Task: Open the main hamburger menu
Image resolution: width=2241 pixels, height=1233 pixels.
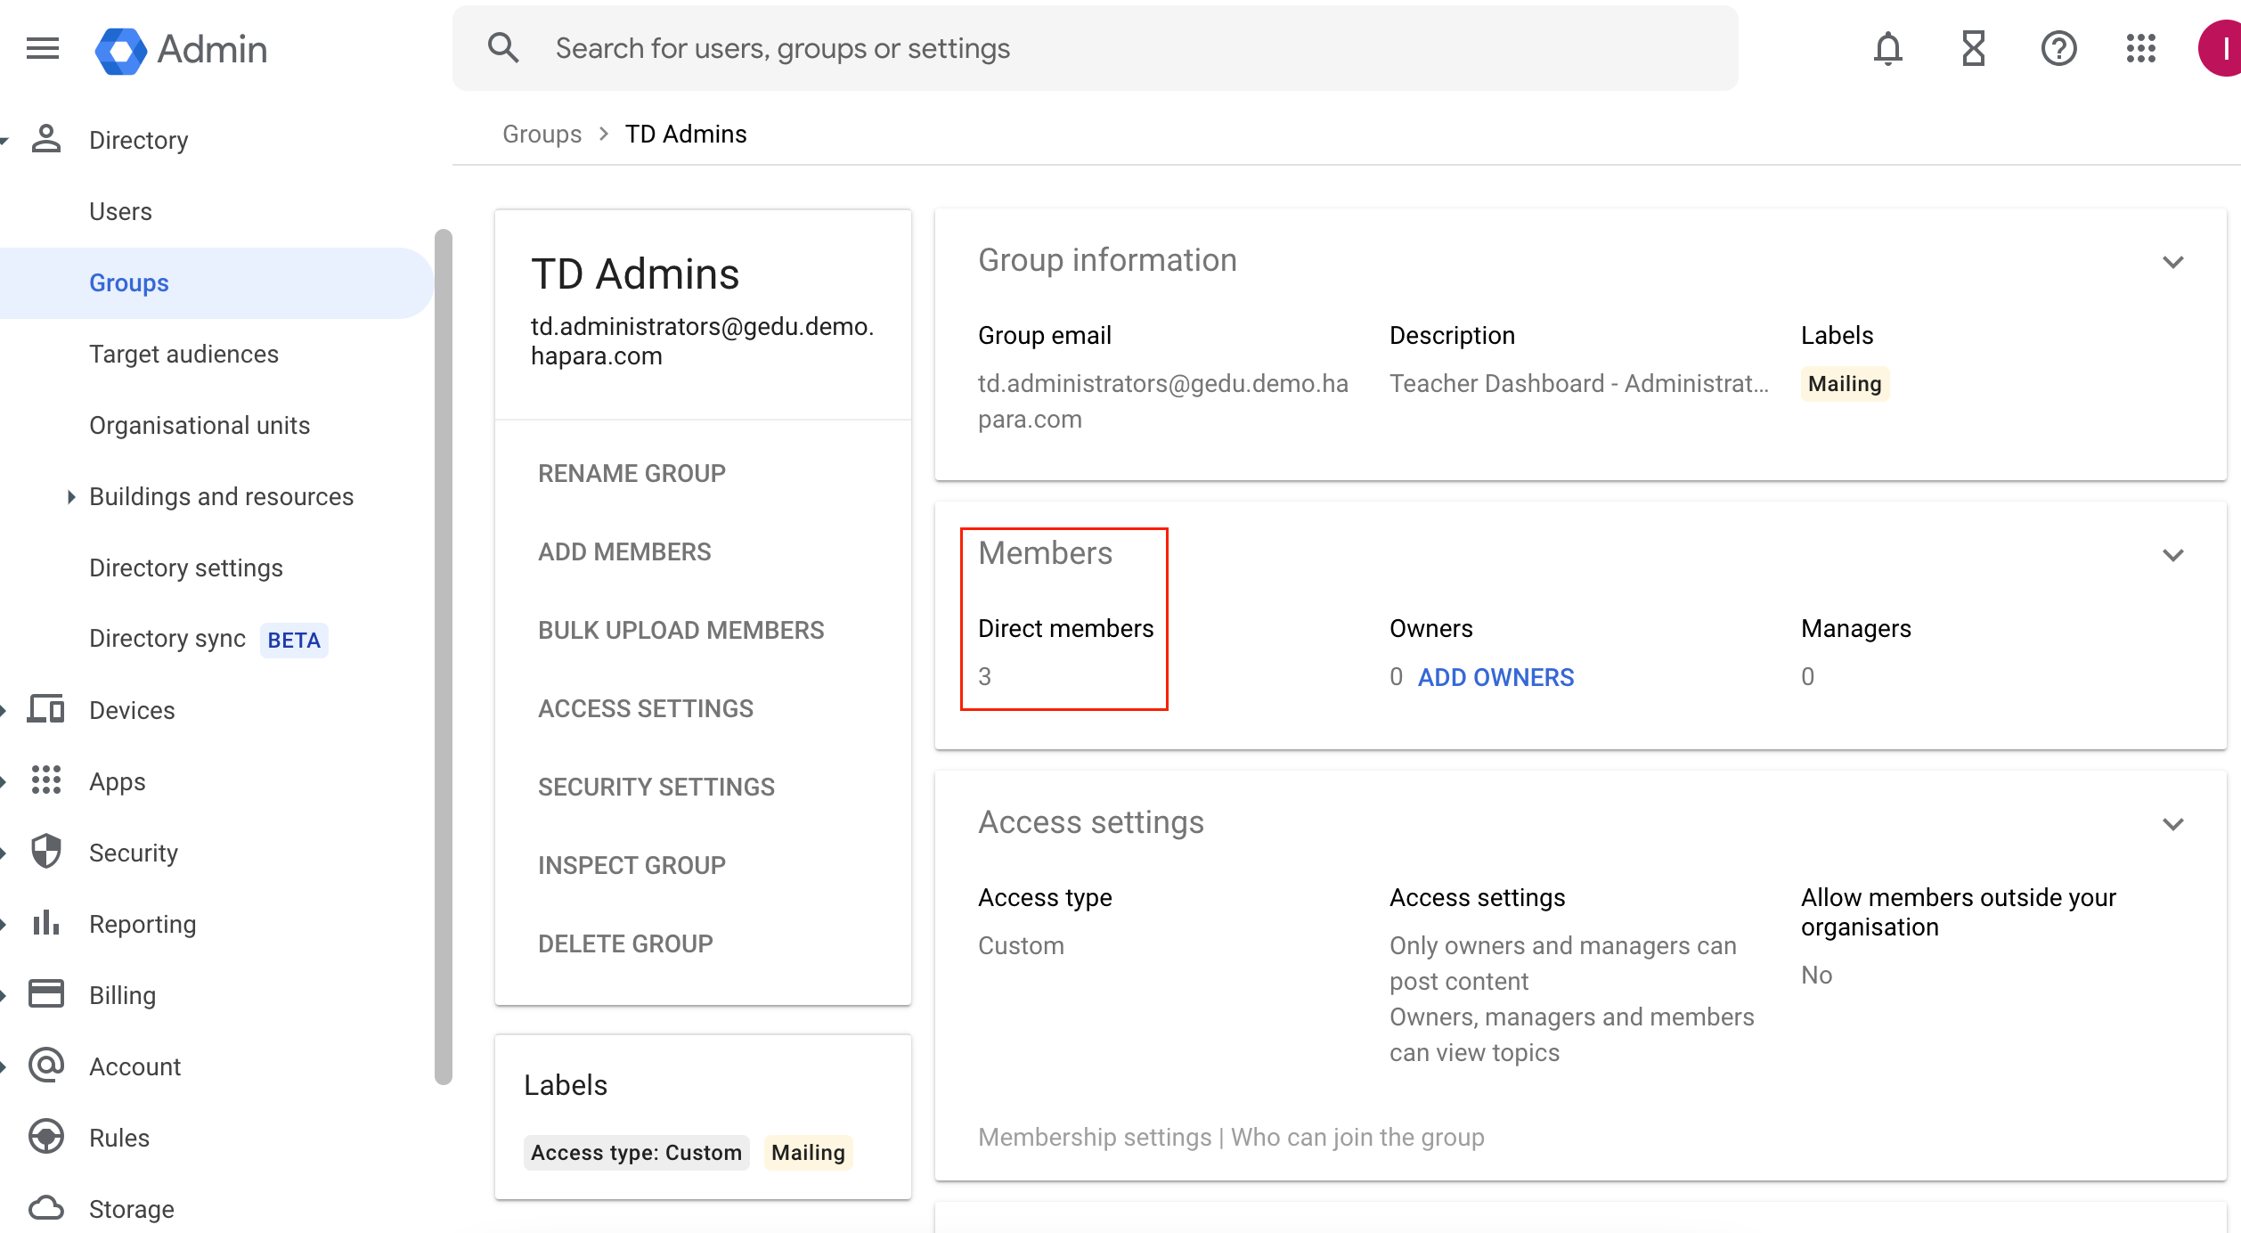Action: [43, 48]
